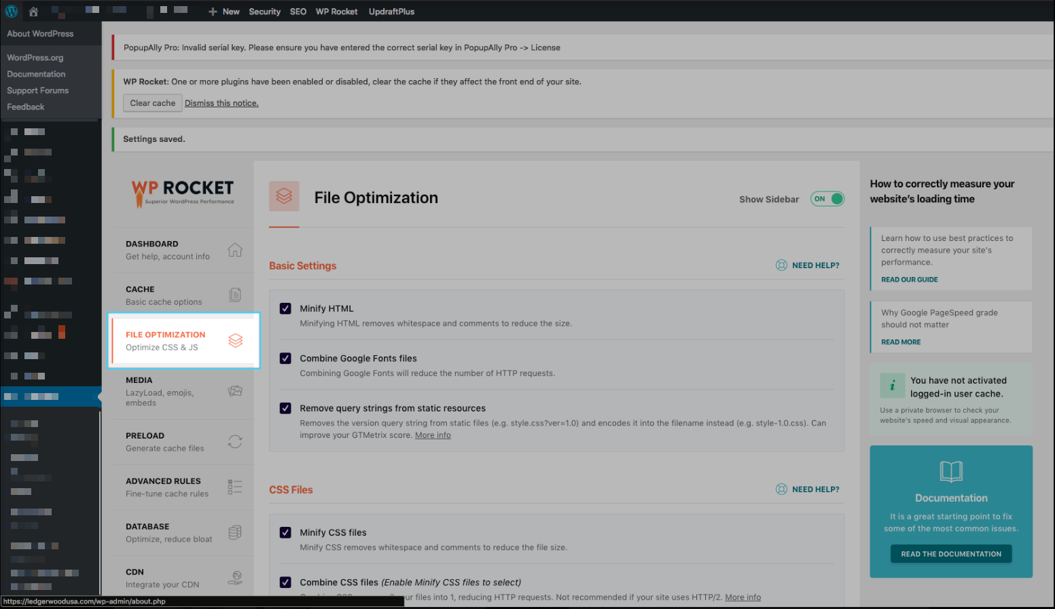1055x609 pixels.
Task: Click the Preload refresh icon
Action: coord(235,441)
